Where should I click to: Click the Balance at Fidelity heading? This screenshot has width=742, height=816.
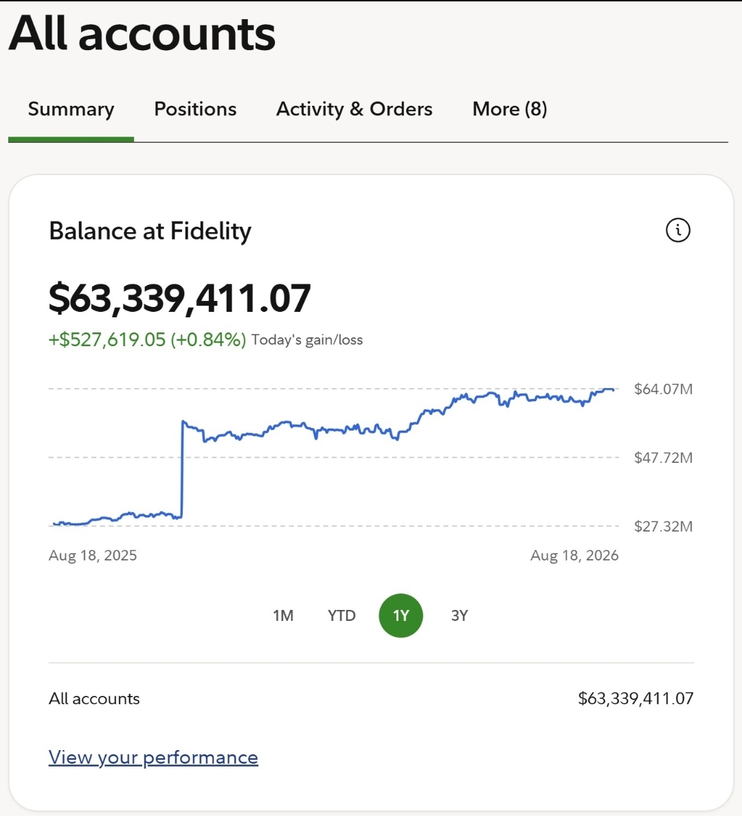150,231
